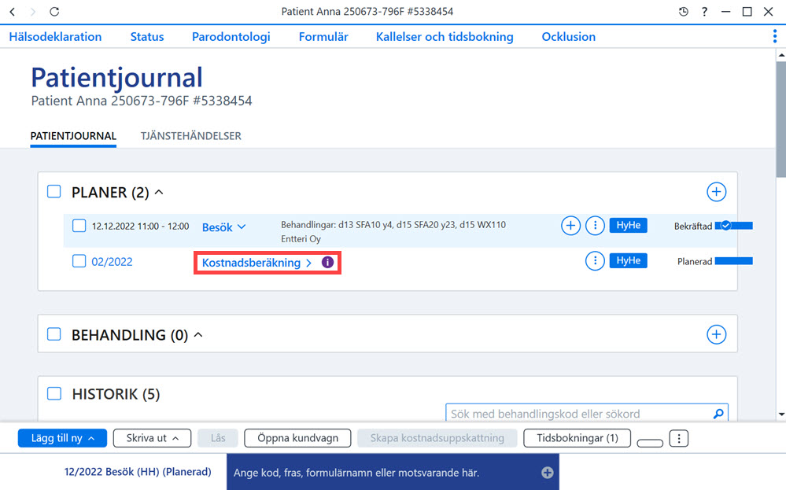
Task: Collapse the PLANER section chevron
Action: point(159,192)
